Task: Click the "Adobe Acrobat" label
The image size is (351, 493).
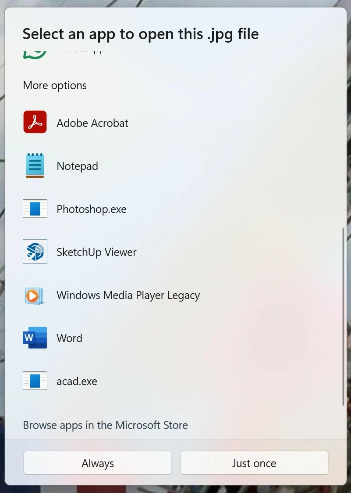Action: tap(92, 123)
